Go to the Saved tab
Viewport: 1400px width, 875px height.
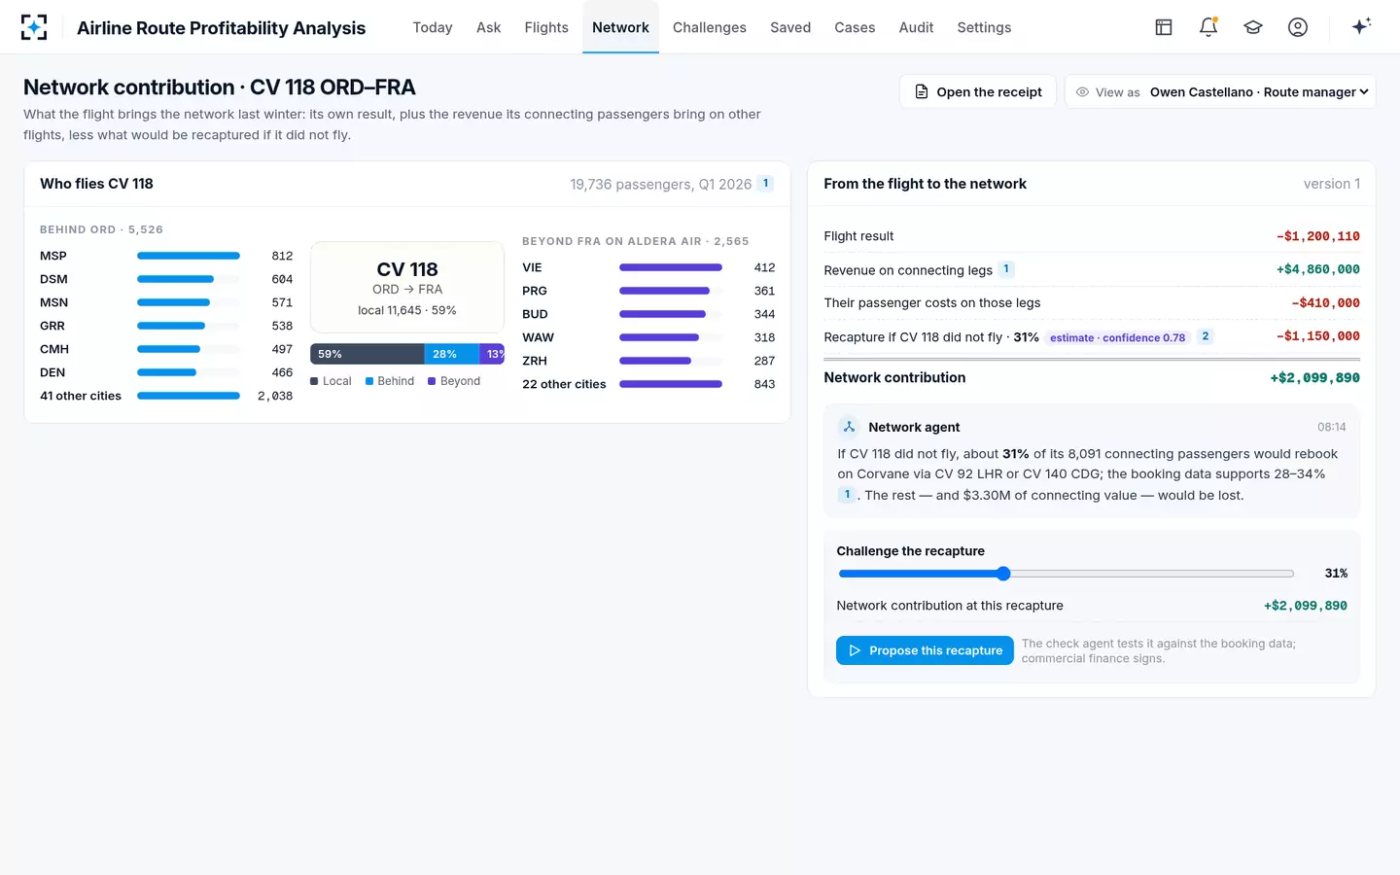click(x=790, y=27)
